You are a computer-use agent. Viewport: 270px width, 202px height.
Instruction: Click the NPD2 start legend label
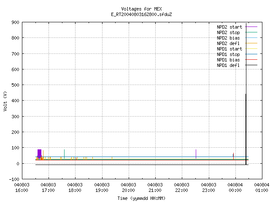tap(229, 27)
